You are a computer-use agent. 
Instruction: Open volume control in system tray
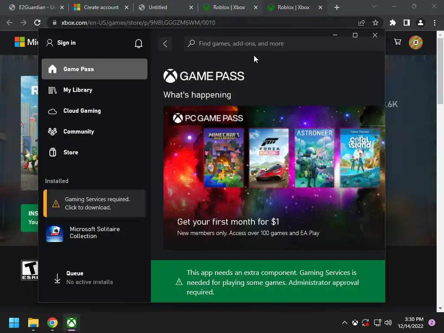tap(388, 323)
